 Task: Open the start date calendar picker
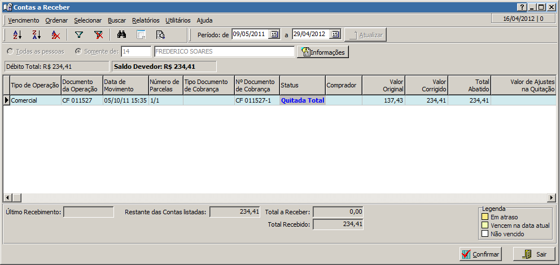click(x=274, y=34)
